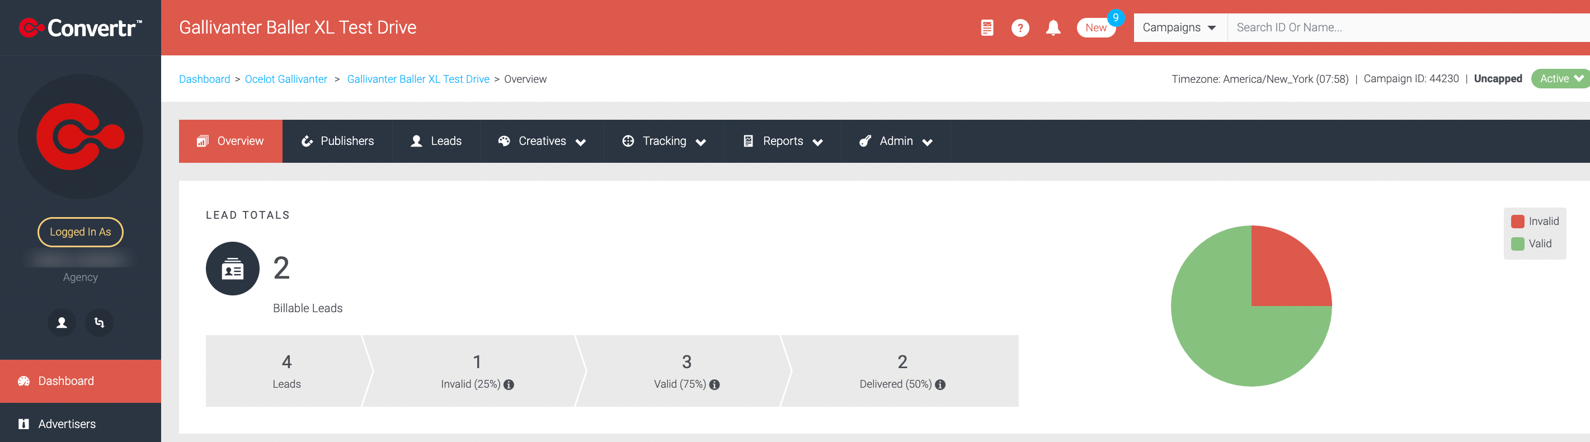Open Gallivanter Baller XL Test Drive breadcrumb
The height and width of the screenshot is (442, 1590).
pos(418,79)
